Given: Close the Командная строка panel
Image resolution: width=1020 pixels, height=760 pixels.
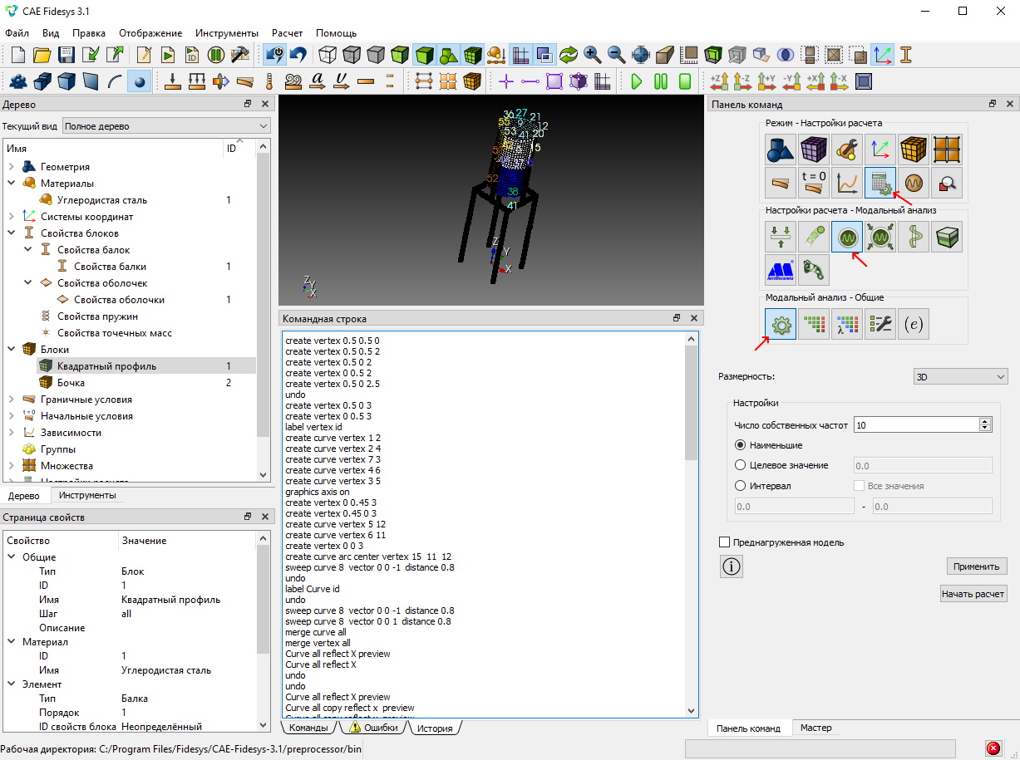Looking at the screenshot, I should [x=694, y=318].
